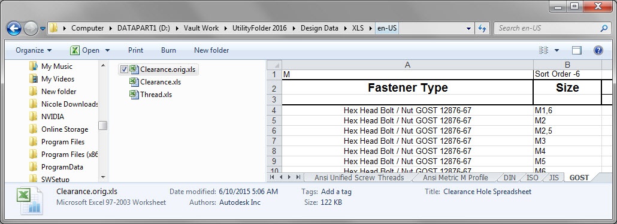The width and height of the screenshot is (617, 224).
Task: Select My Videos in navigation pane
Action: (58, 79)
